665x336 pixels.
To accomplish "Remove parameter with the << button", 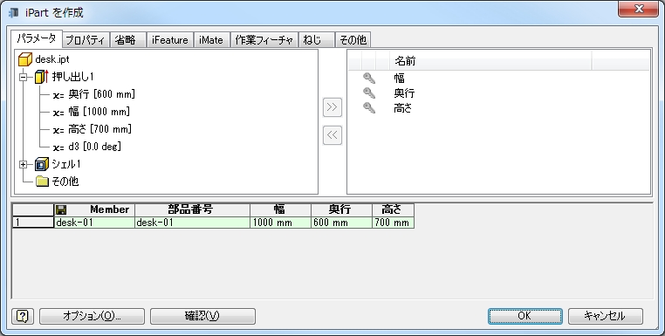I will pos(332,135).
